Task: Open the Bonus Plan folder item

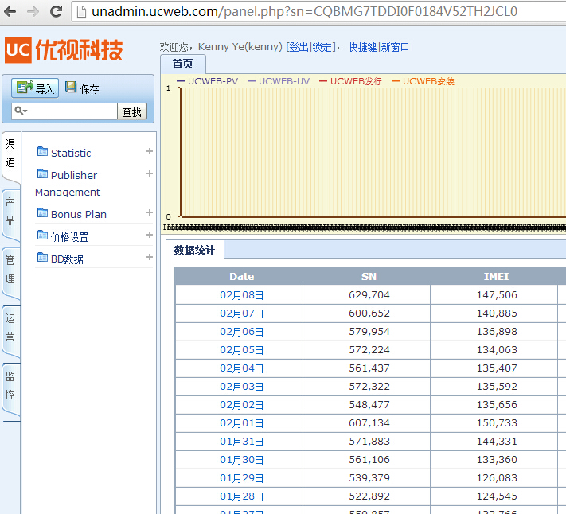Action: 79,214
